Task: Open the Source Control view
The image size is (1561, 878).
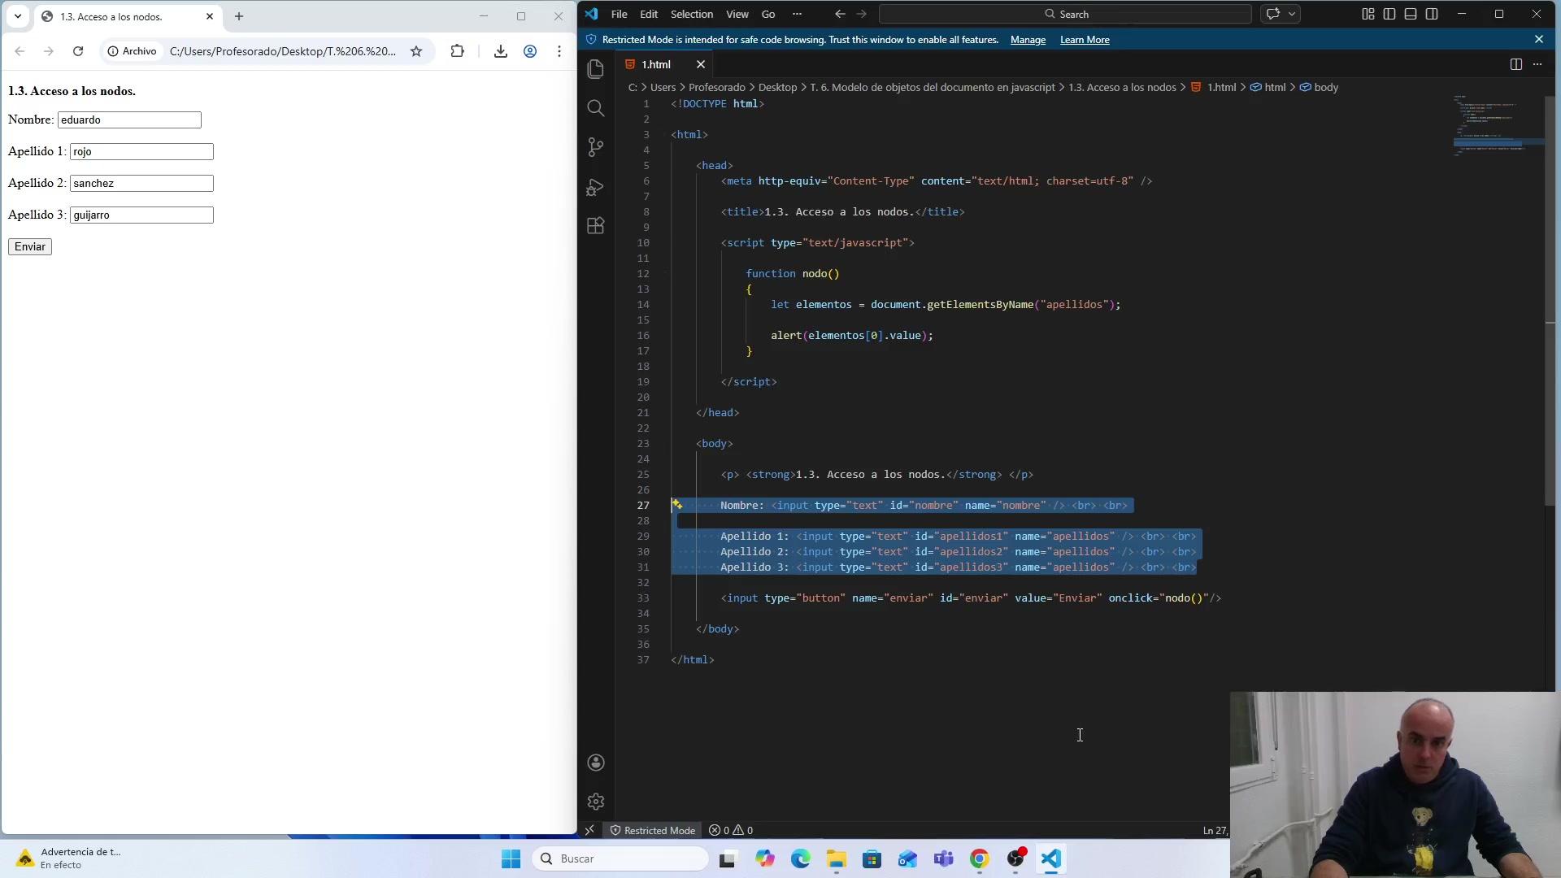Action: pos(596,147)
